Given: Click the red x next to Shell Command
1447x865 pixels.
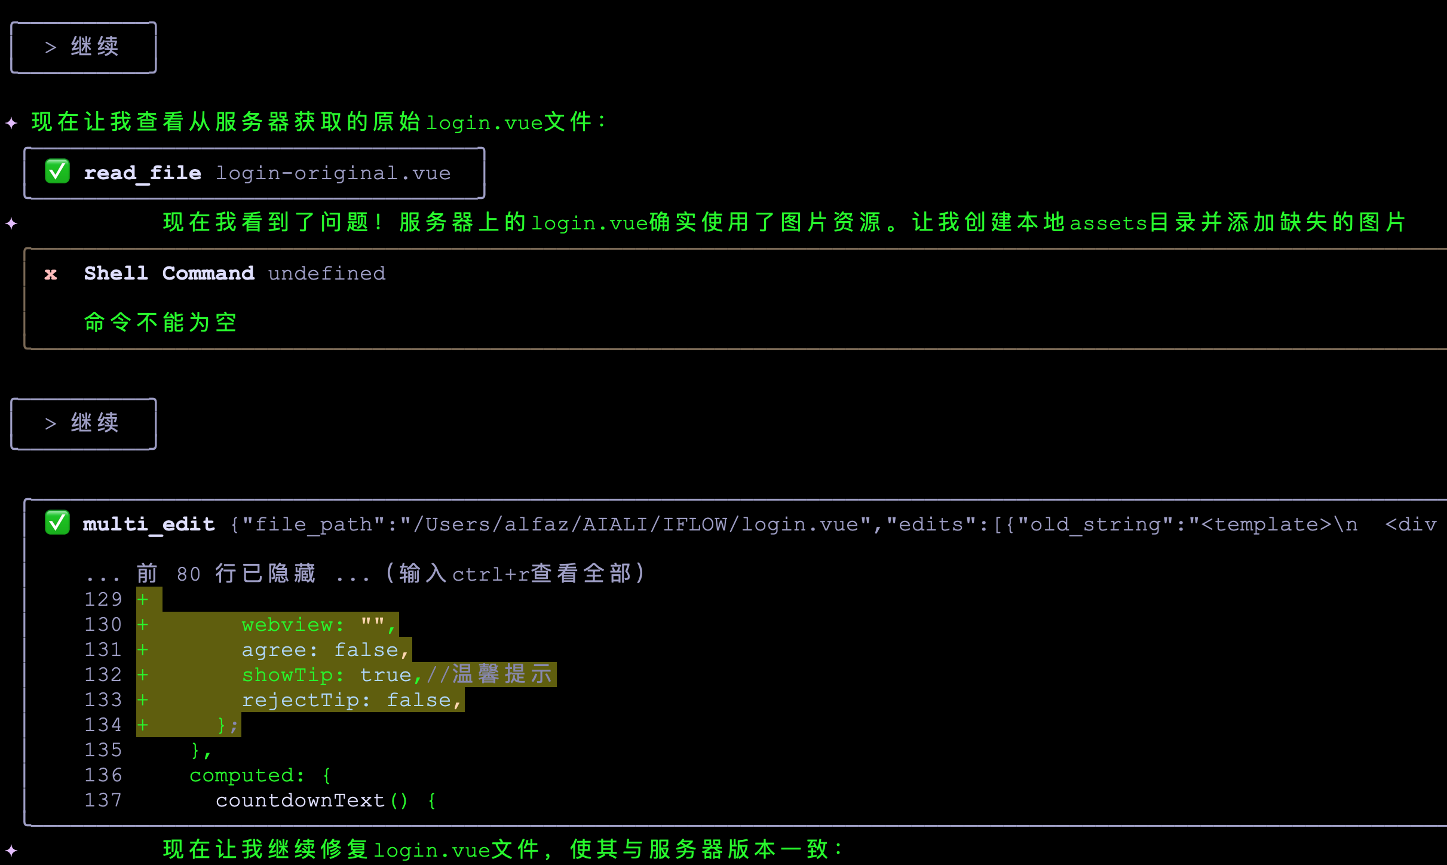Looking at the screenshot, I should point(51,274).
